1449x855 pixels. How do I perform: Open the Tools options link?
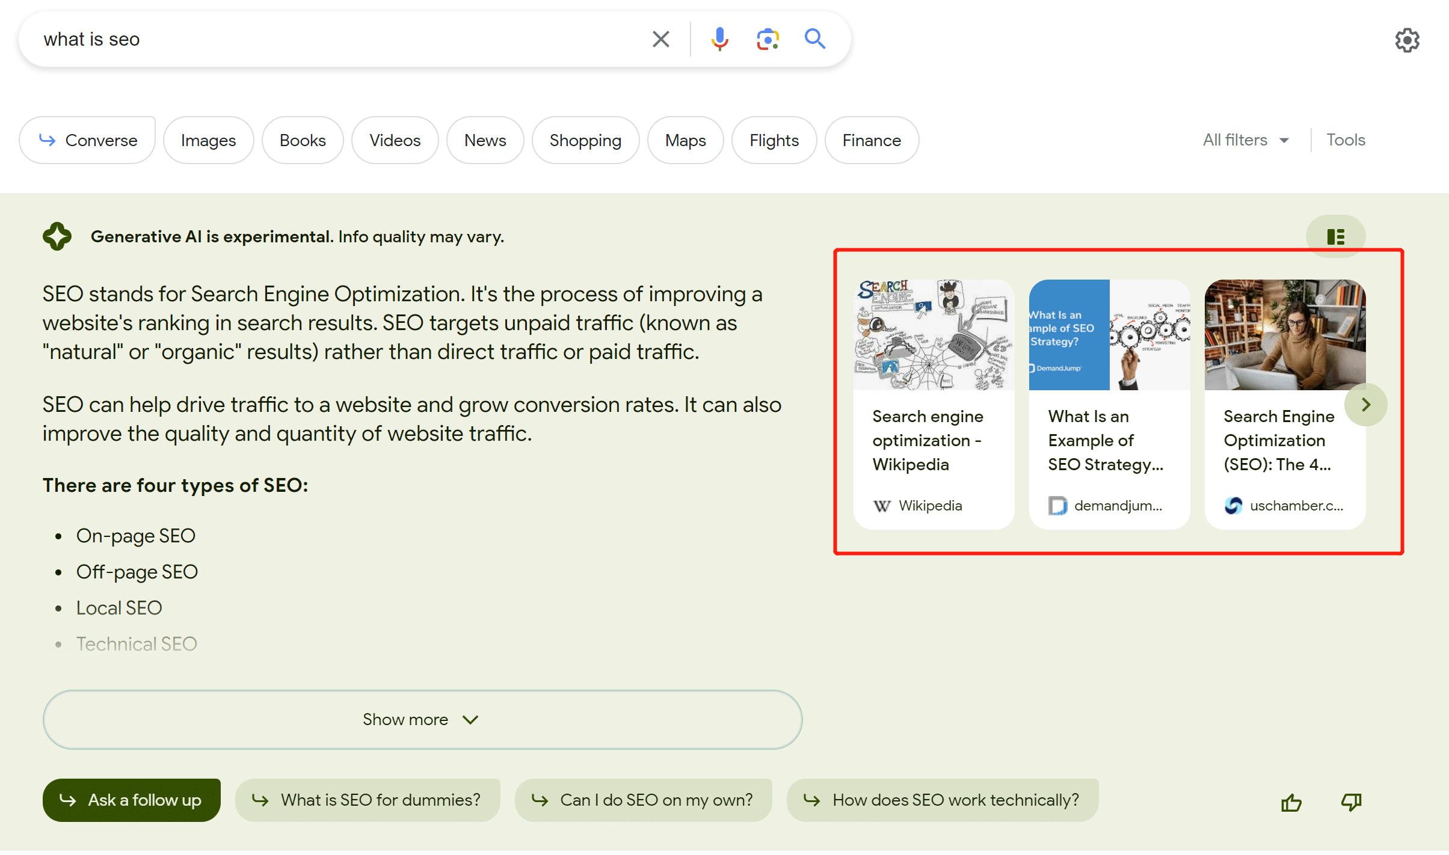point(1346,140)
